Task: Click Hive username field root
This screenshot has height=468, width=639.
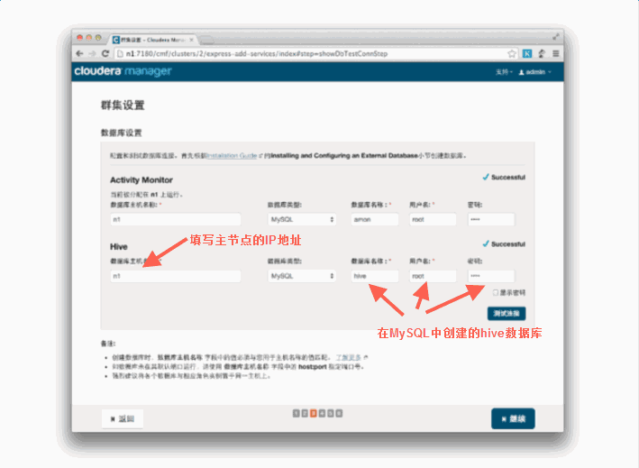Action: pyautogui.click(x=433, y=276)
